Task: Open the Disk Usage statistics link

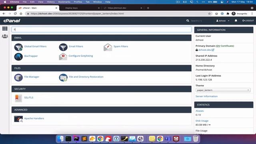Action: pos(202,121)
